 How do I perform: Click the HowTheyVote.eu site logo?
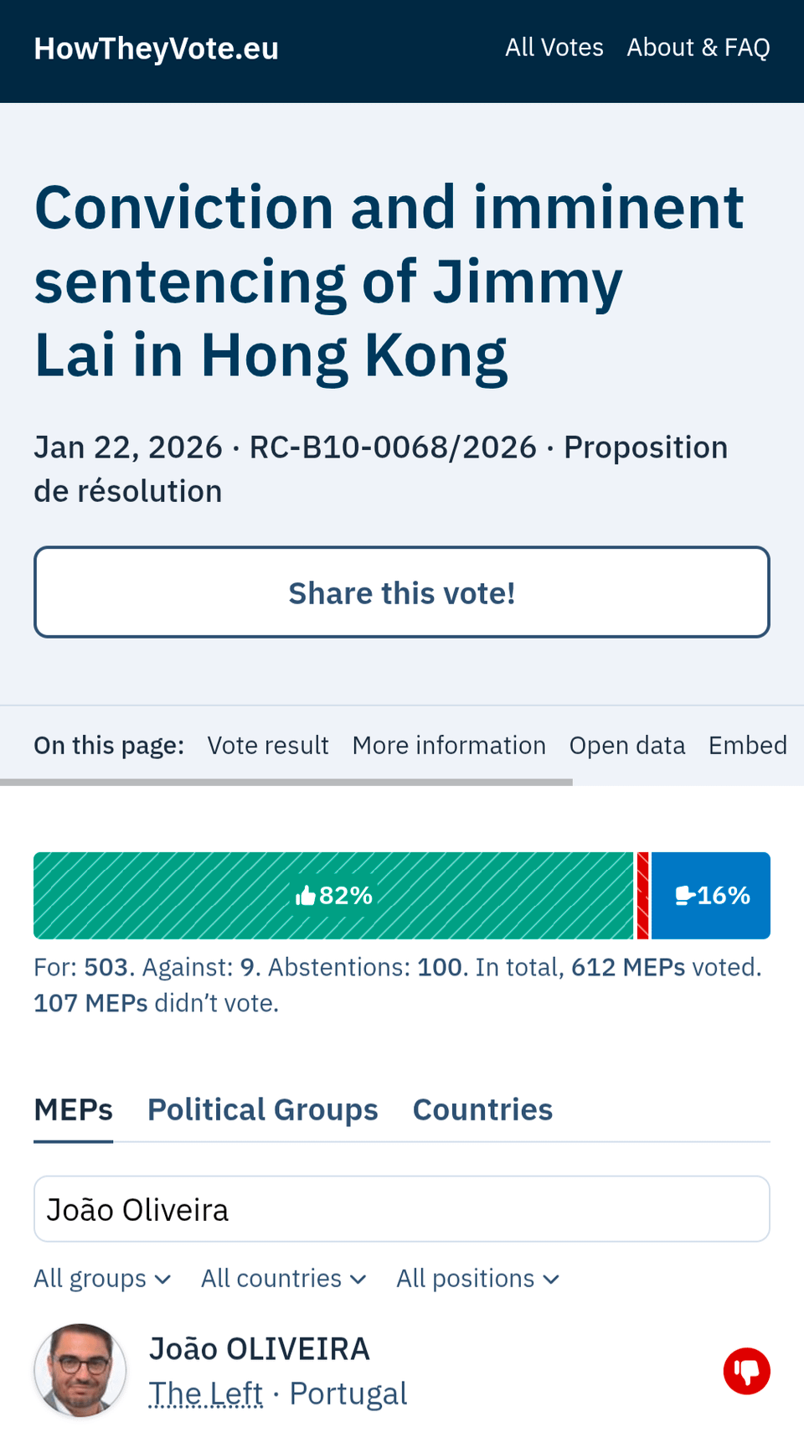pyautogui.click(x=156, y=49)
